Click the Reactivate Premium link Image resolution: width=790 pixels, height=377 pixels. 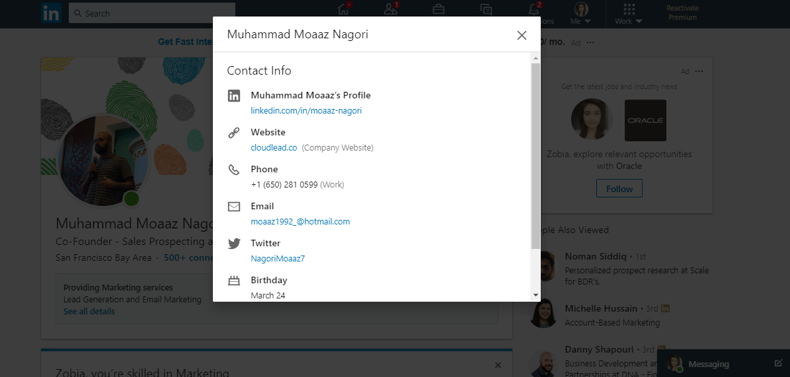click(682, 13)
